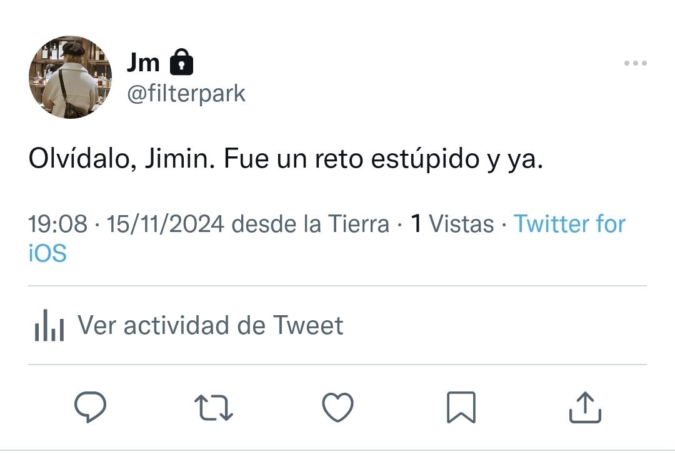This screenshot has width=675, height=454.
Task: Click the 19:08 timestamp
Action: pos(57,224)
